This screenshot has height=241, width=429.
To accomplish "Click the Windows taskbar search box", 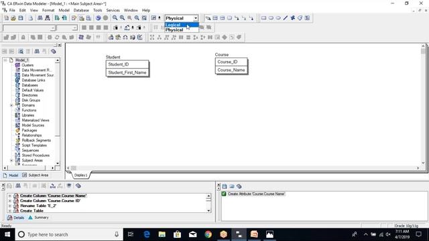I will [68, 234].
